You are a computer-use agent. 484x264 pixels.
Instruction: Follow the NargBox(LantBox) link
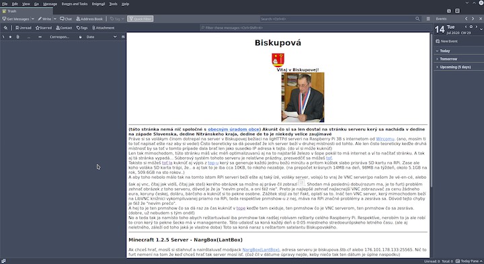coord(261,250)
